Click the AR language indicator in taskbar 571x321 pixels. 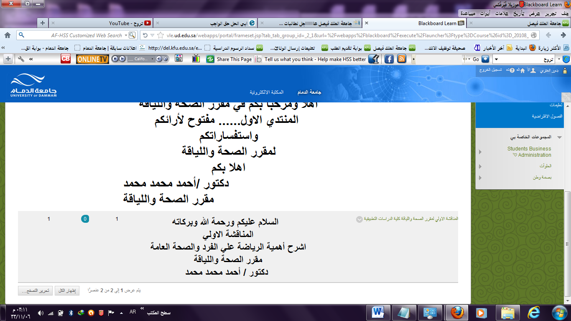tap(133, 312)
